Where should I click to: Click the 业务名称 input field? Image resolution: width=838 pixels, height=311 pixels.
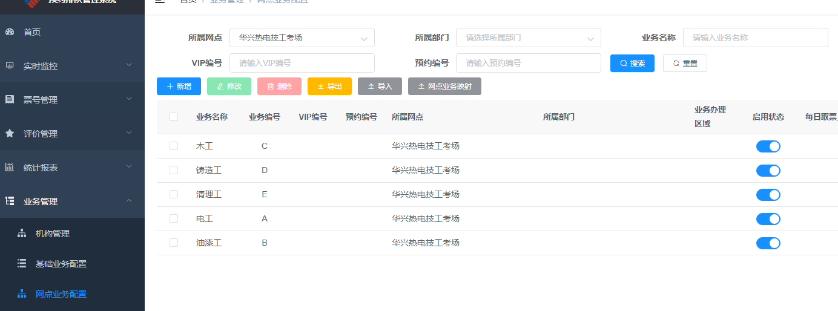[755, 38]
